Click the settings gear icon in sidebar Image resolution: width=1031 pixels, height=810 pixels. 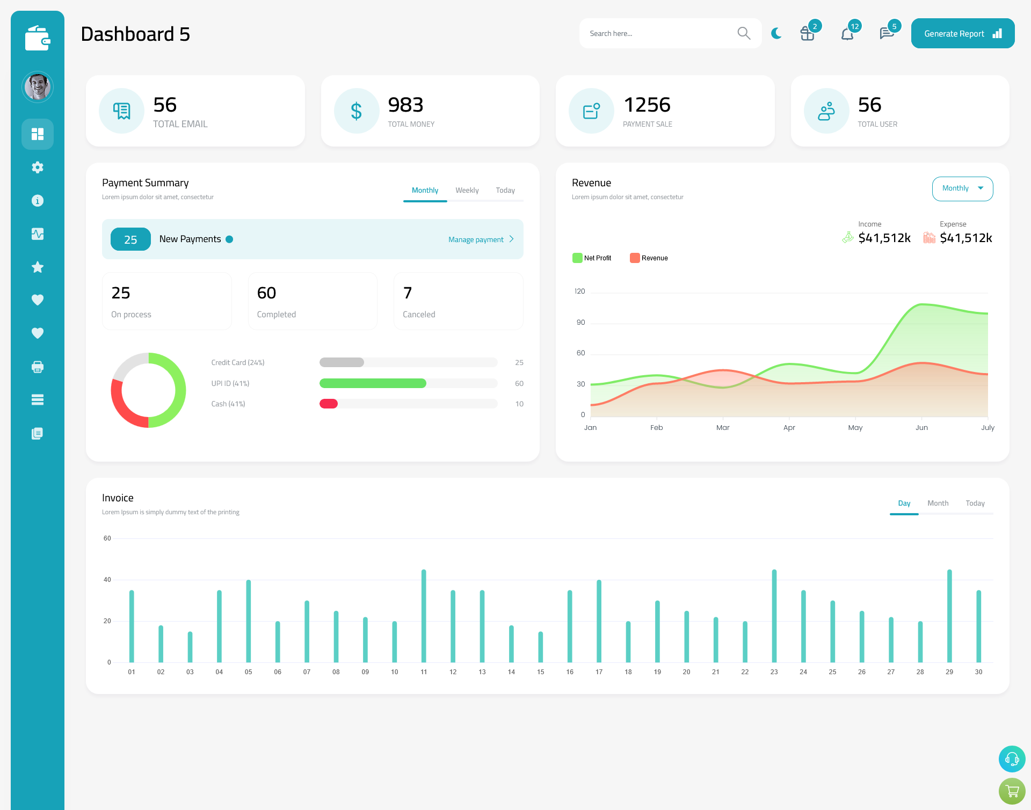point(37,166)
